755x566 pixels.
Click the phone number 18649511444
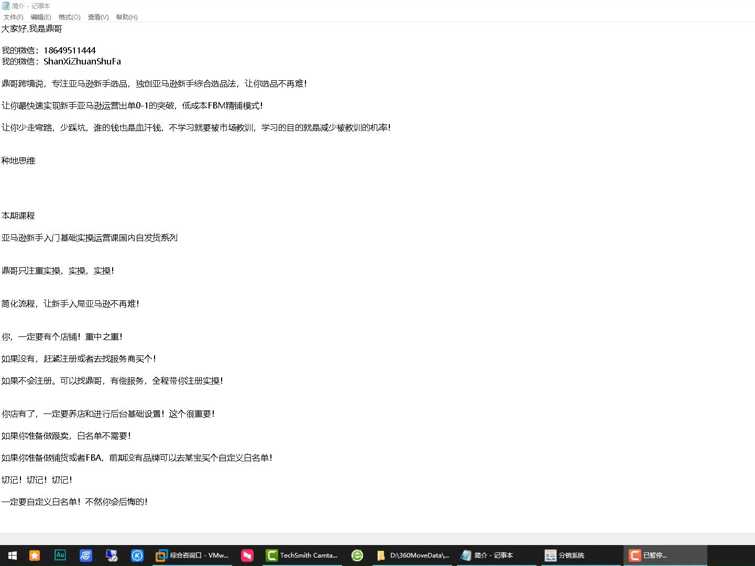pos(70,50)
